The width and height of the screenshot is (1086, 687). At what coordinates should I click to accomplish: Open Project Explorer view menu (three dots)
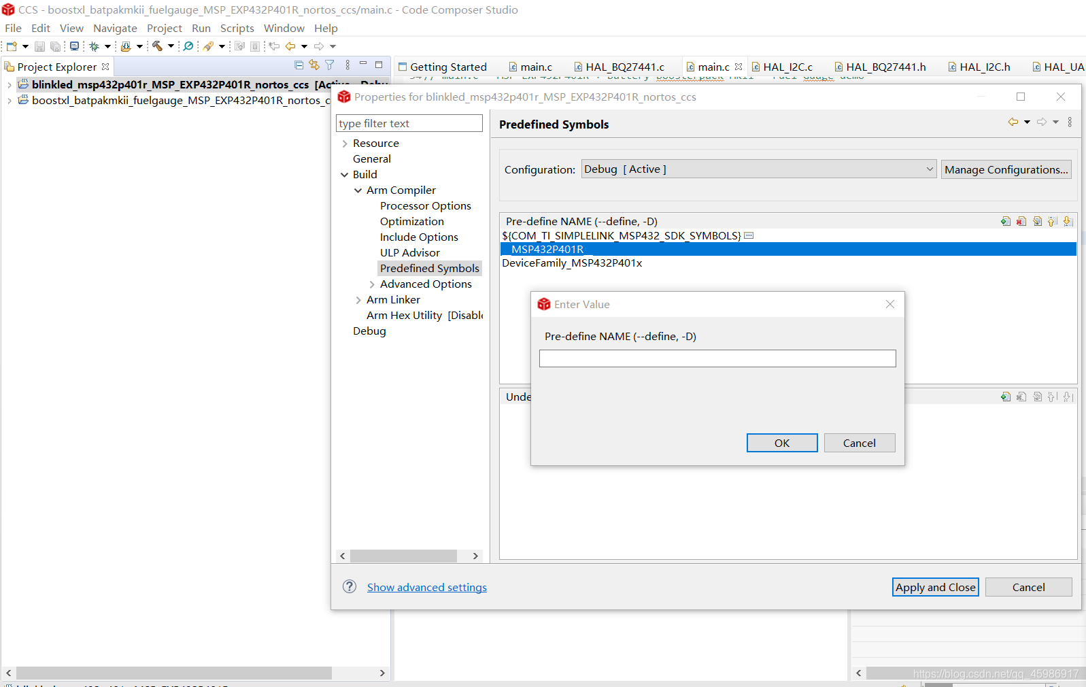pyautogui.click(x=347, y=65)
